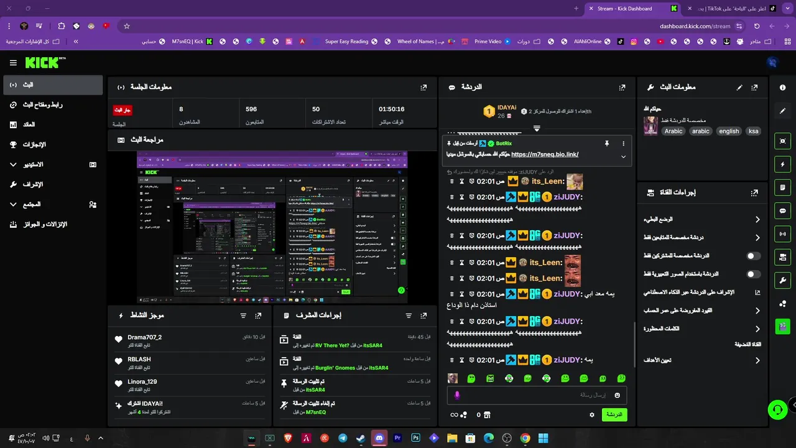Screen dimensions: 796x448
Task: Open the إجراءات المشرف filter icon
Action: tap(409, 315)
